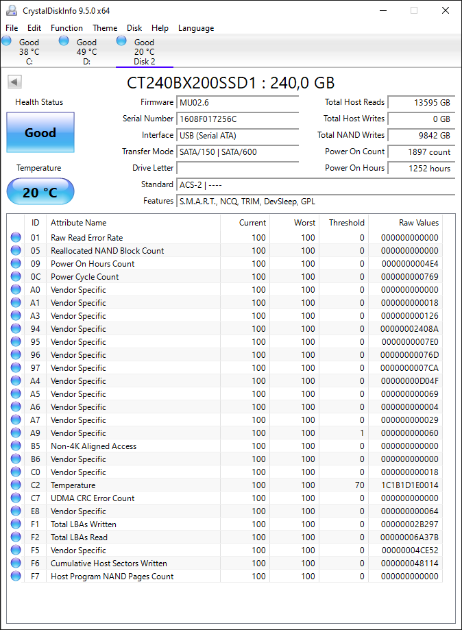
Task: Click status orb for attribute A0
Action: [16, 290]
